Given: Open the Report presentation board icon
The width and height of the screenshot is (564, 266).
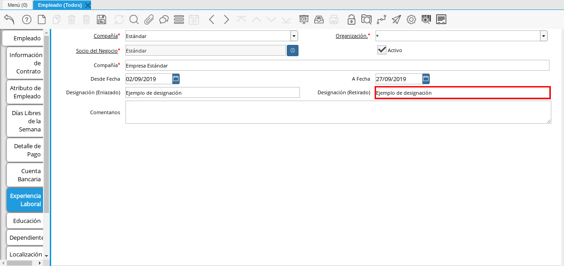Looking at the screenshot, I should (304, 19).
